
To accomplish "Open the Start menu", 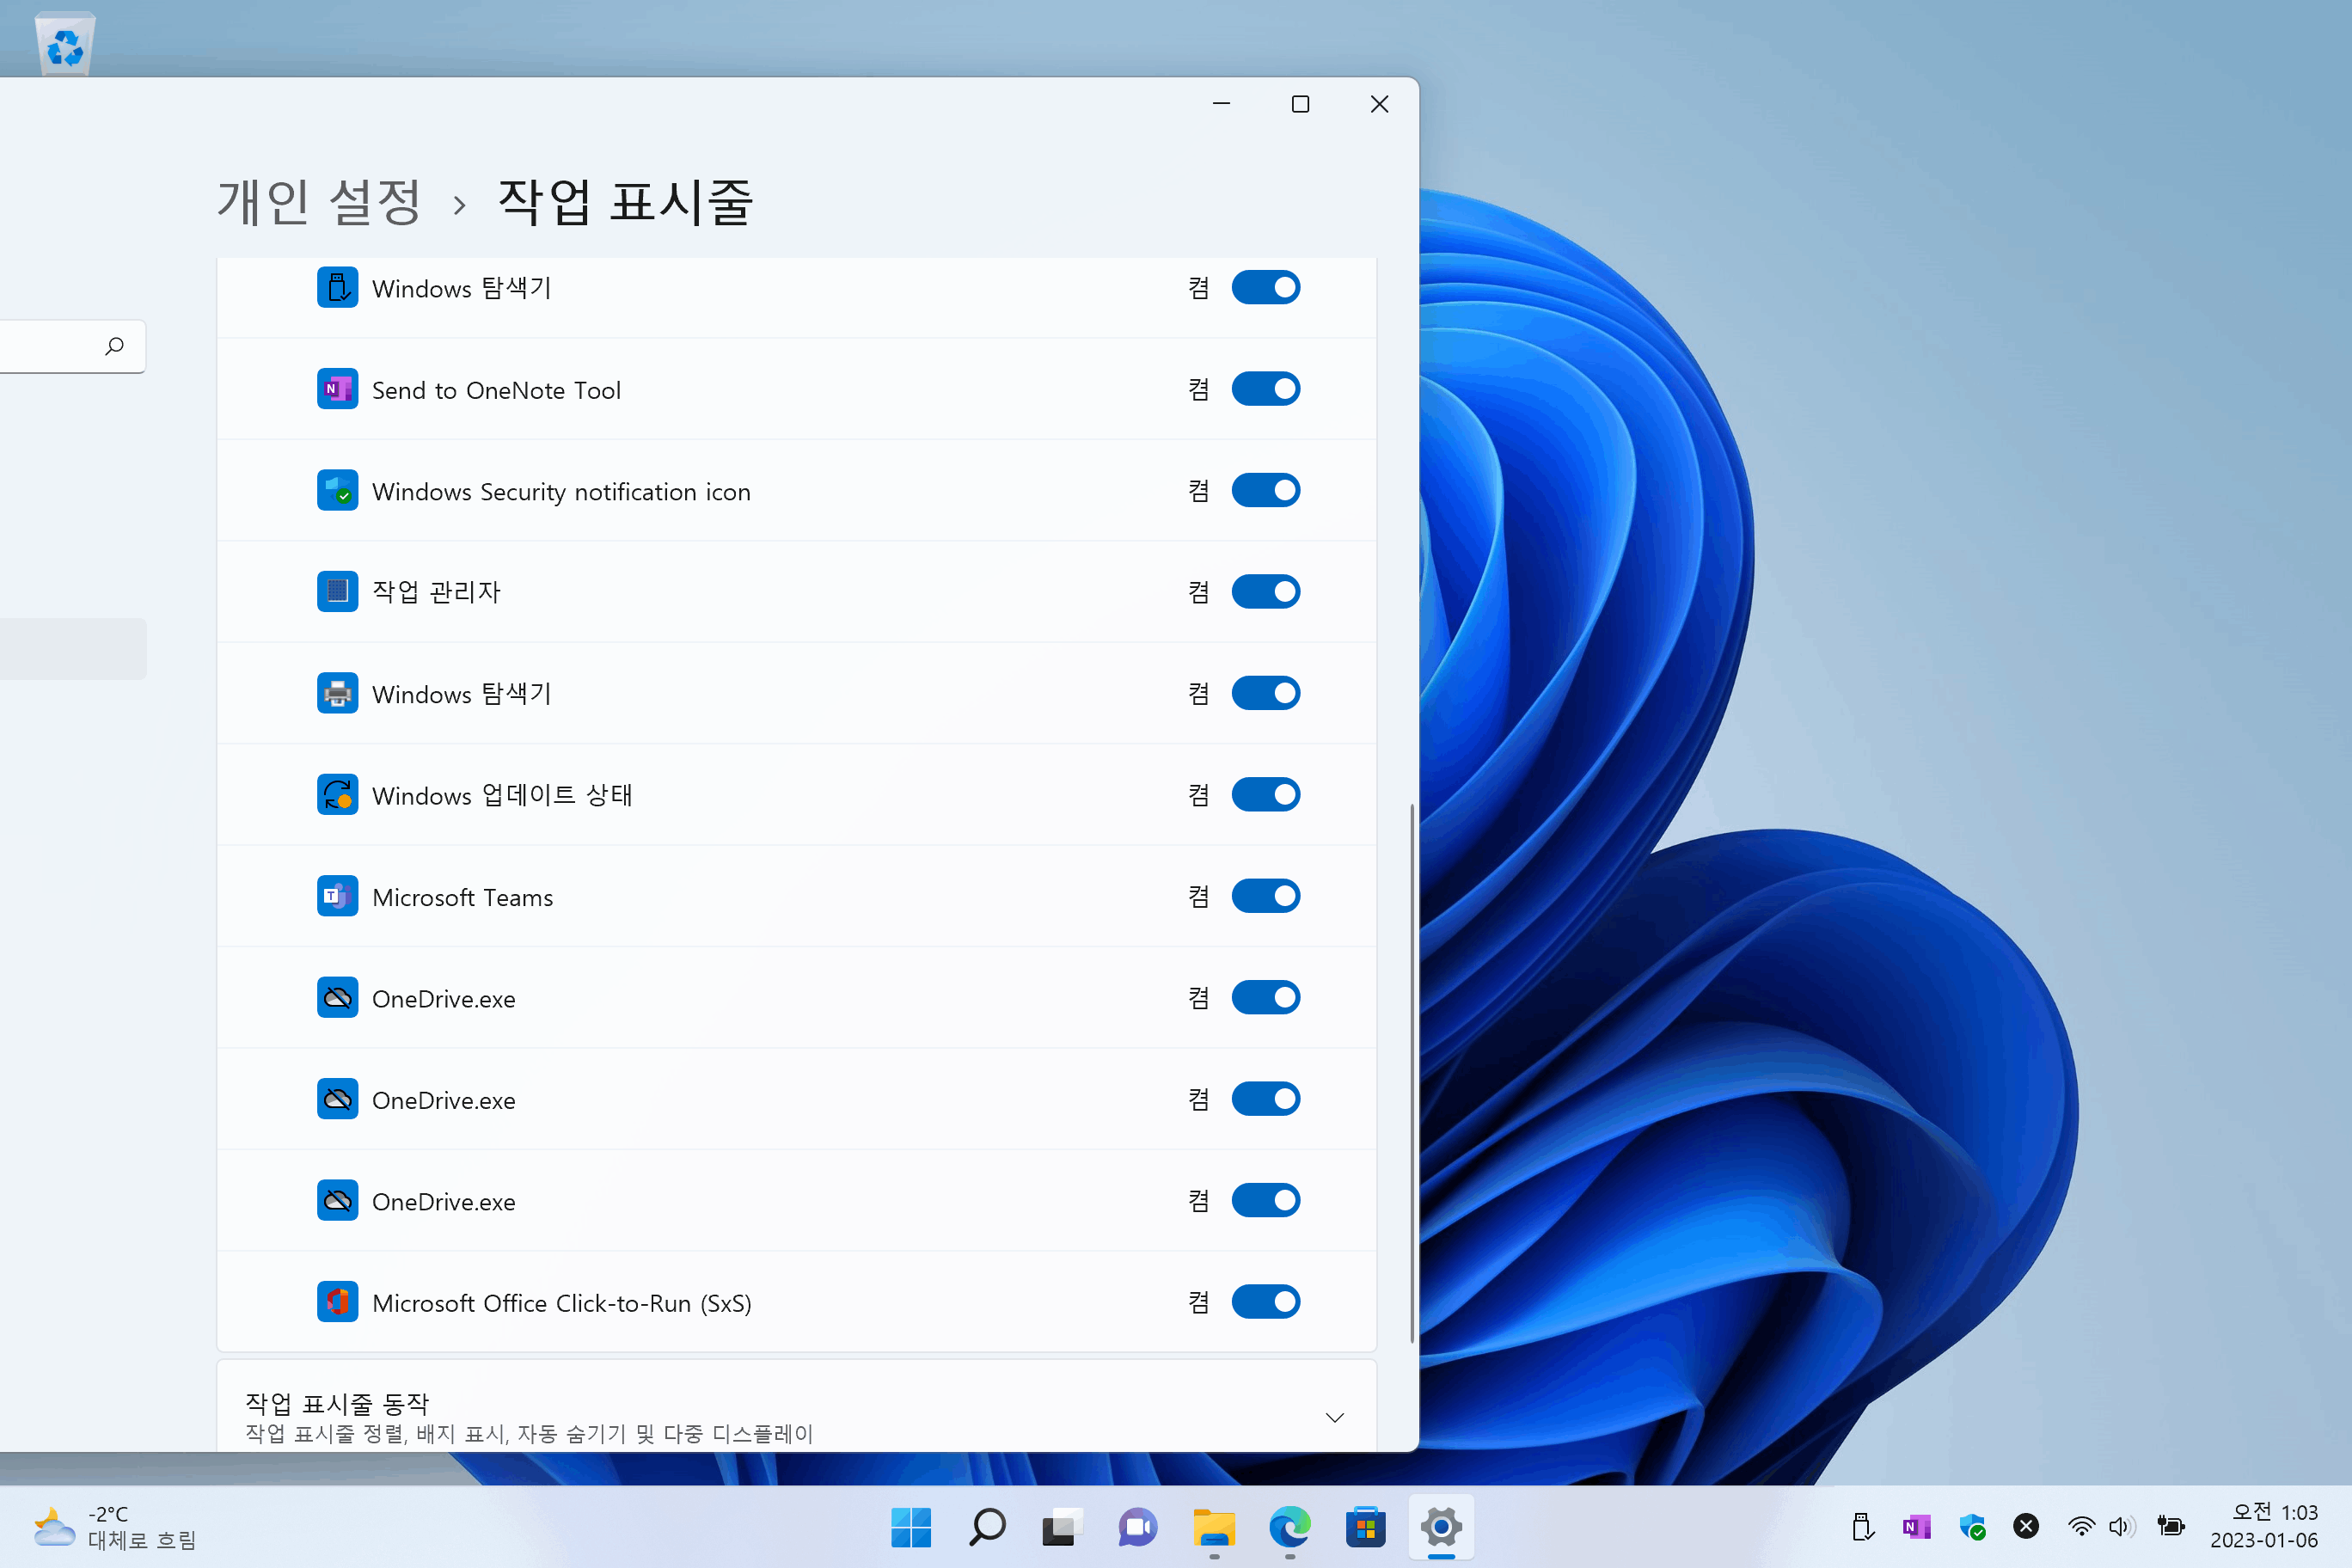I will [x=911, y=1527].
